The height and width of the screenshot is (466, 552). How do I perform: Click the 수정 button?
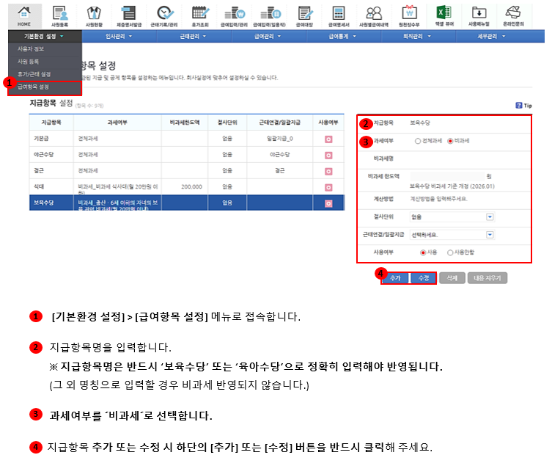pyautogui.click(x=423, y=279)
